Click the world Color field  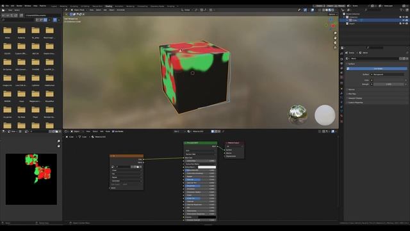coord(389,80)
